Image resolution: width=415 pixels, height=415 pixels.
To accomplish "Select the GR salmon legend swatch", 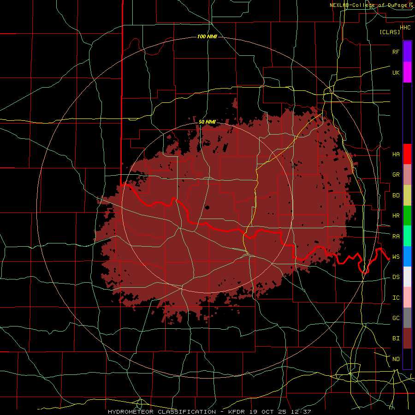I will point(407,175).
